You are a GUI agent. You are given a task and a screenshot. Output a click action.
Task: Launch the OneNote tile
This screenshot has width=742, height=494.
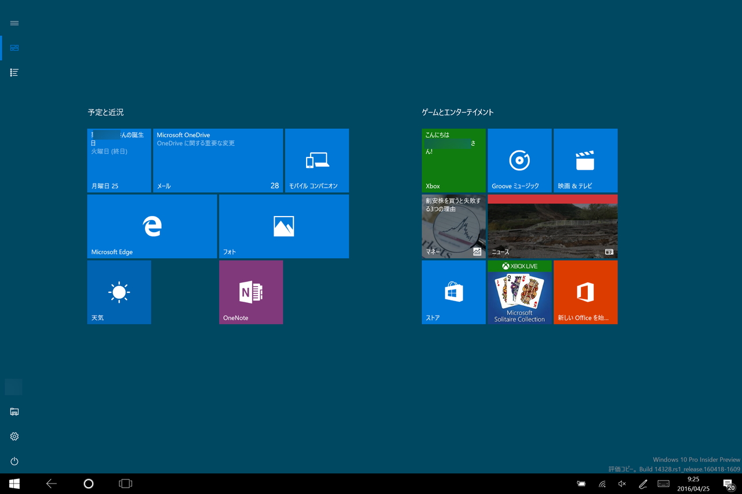(x=250, y=292)
